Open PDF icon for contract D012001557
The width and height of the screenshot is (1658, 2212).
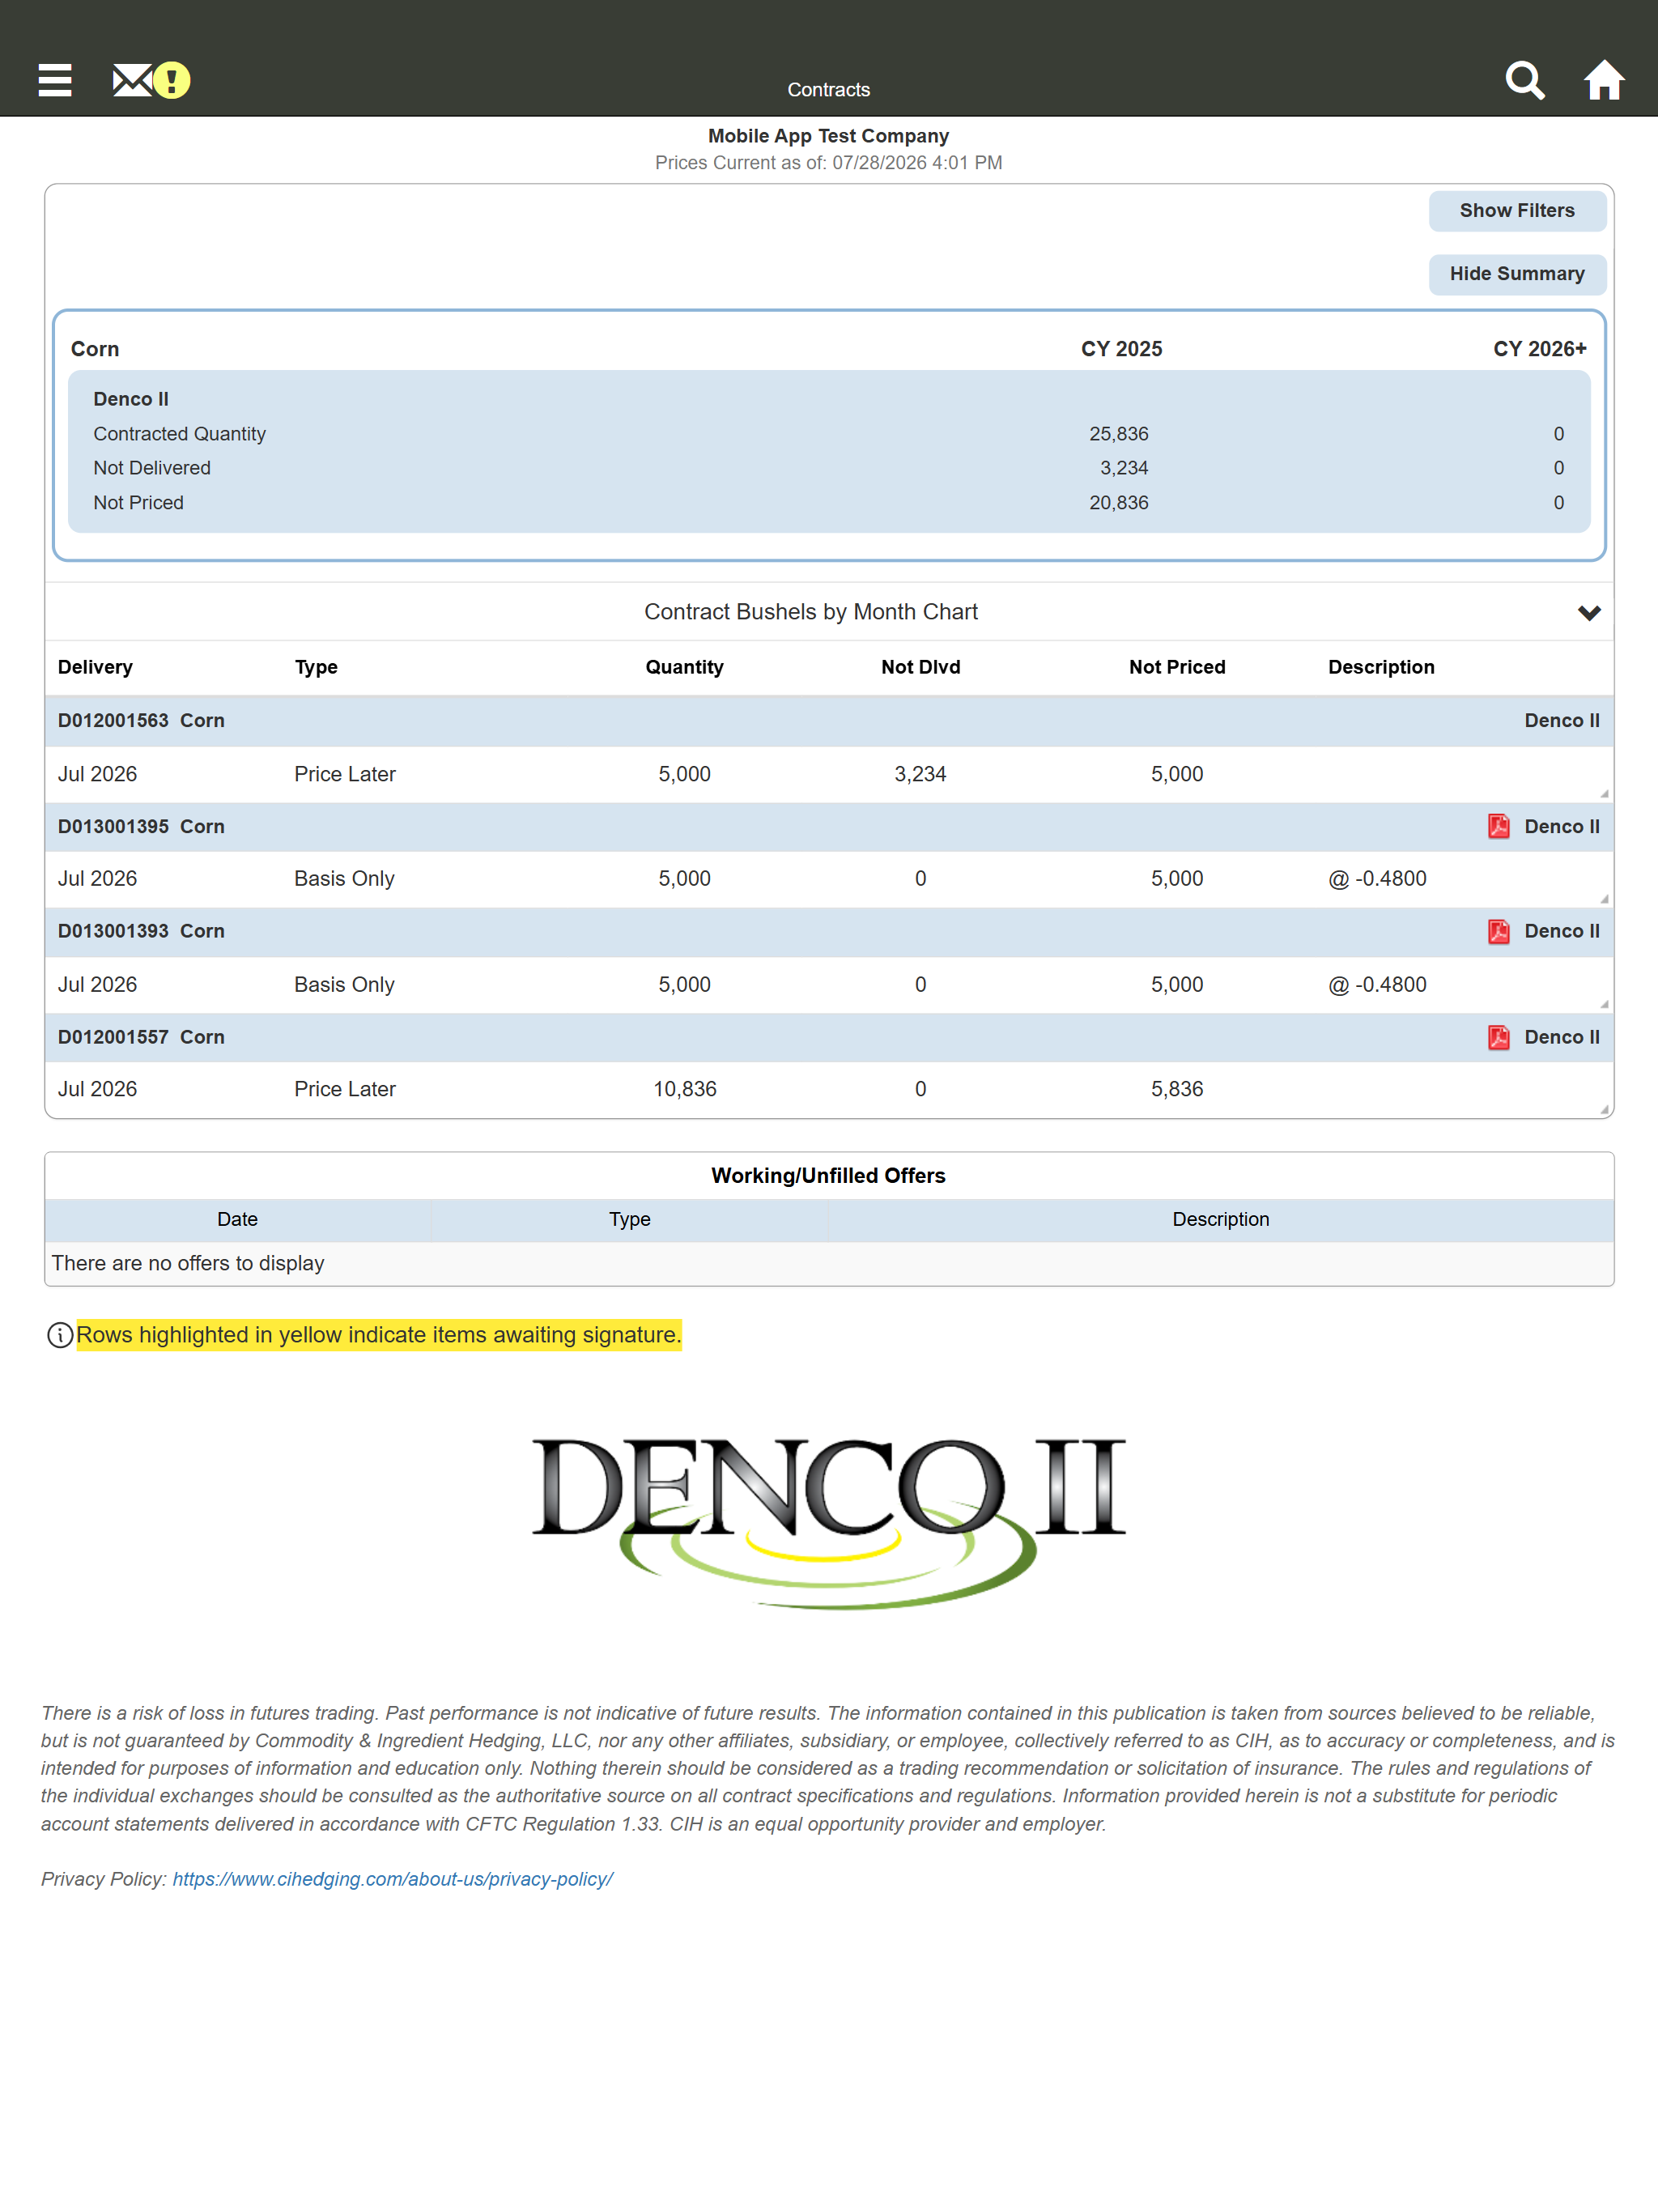pyautogui.click(x=1498, y=1037)
